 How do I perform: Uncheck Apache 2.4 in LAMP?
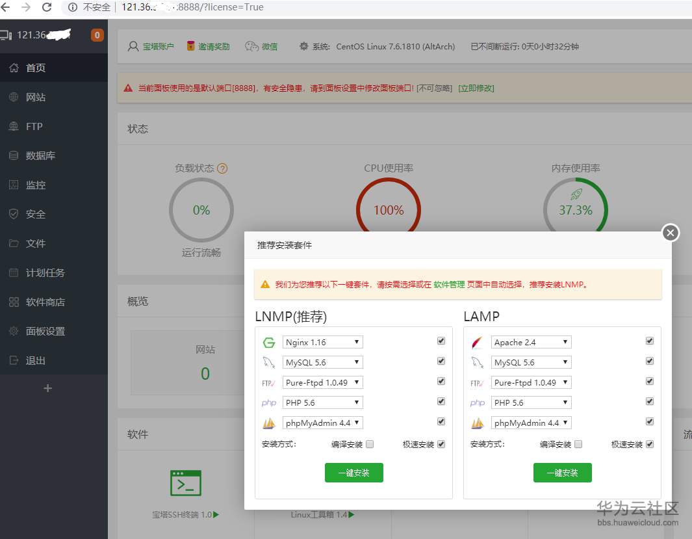(x=650, y=341)
